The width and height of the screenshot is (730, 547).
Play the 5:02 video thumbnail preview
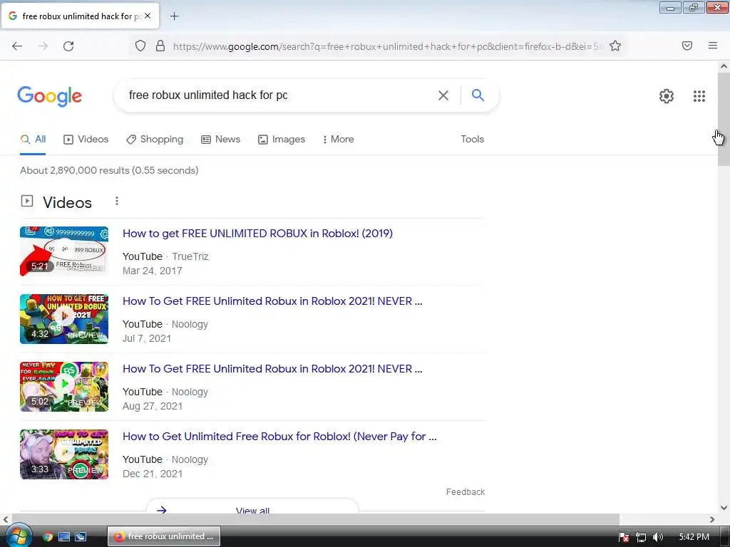click(x=64, y=387)
